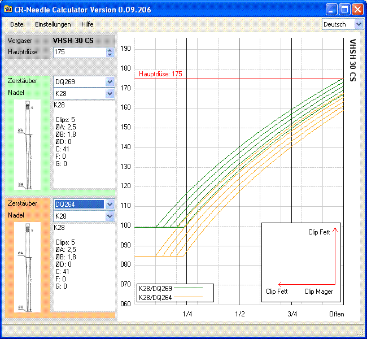
Task: Click the 1/4 throttle axis label
Action: pos(187,314)
